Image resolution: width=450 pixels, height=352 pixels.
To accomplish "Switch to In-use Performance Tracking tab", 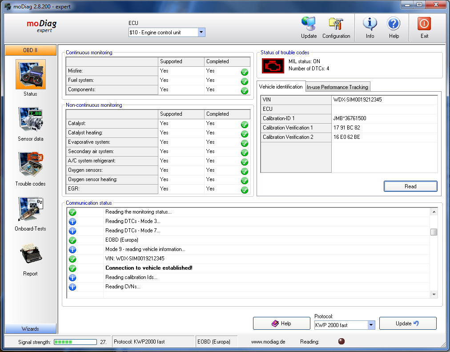I will (x=337, y=87).
